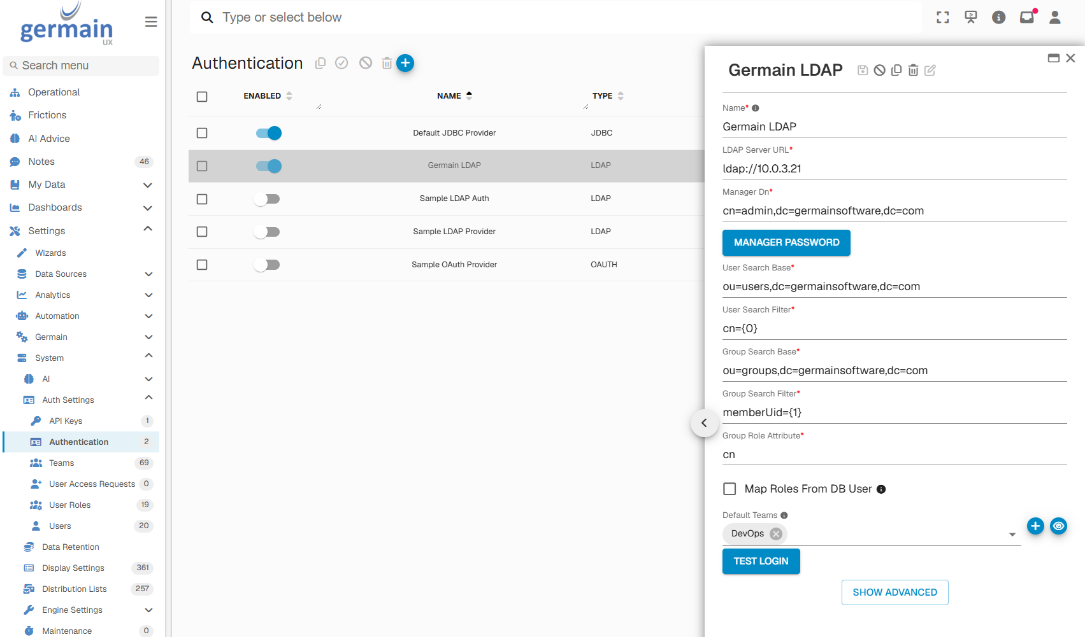The width and height of the screenshot is (1085, 637).
Task: Clone selected authentication via list toolbar
Action: coord(320,63)
